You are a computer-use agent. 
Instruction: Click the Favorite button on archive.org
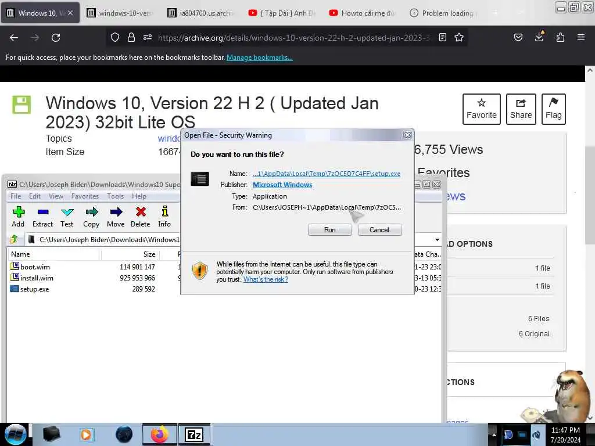[482, 109]
